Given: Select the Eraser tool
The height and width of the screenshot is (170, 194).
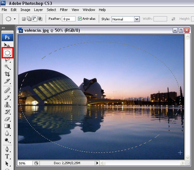Looking at the screenshot, I should pos(7,119).
